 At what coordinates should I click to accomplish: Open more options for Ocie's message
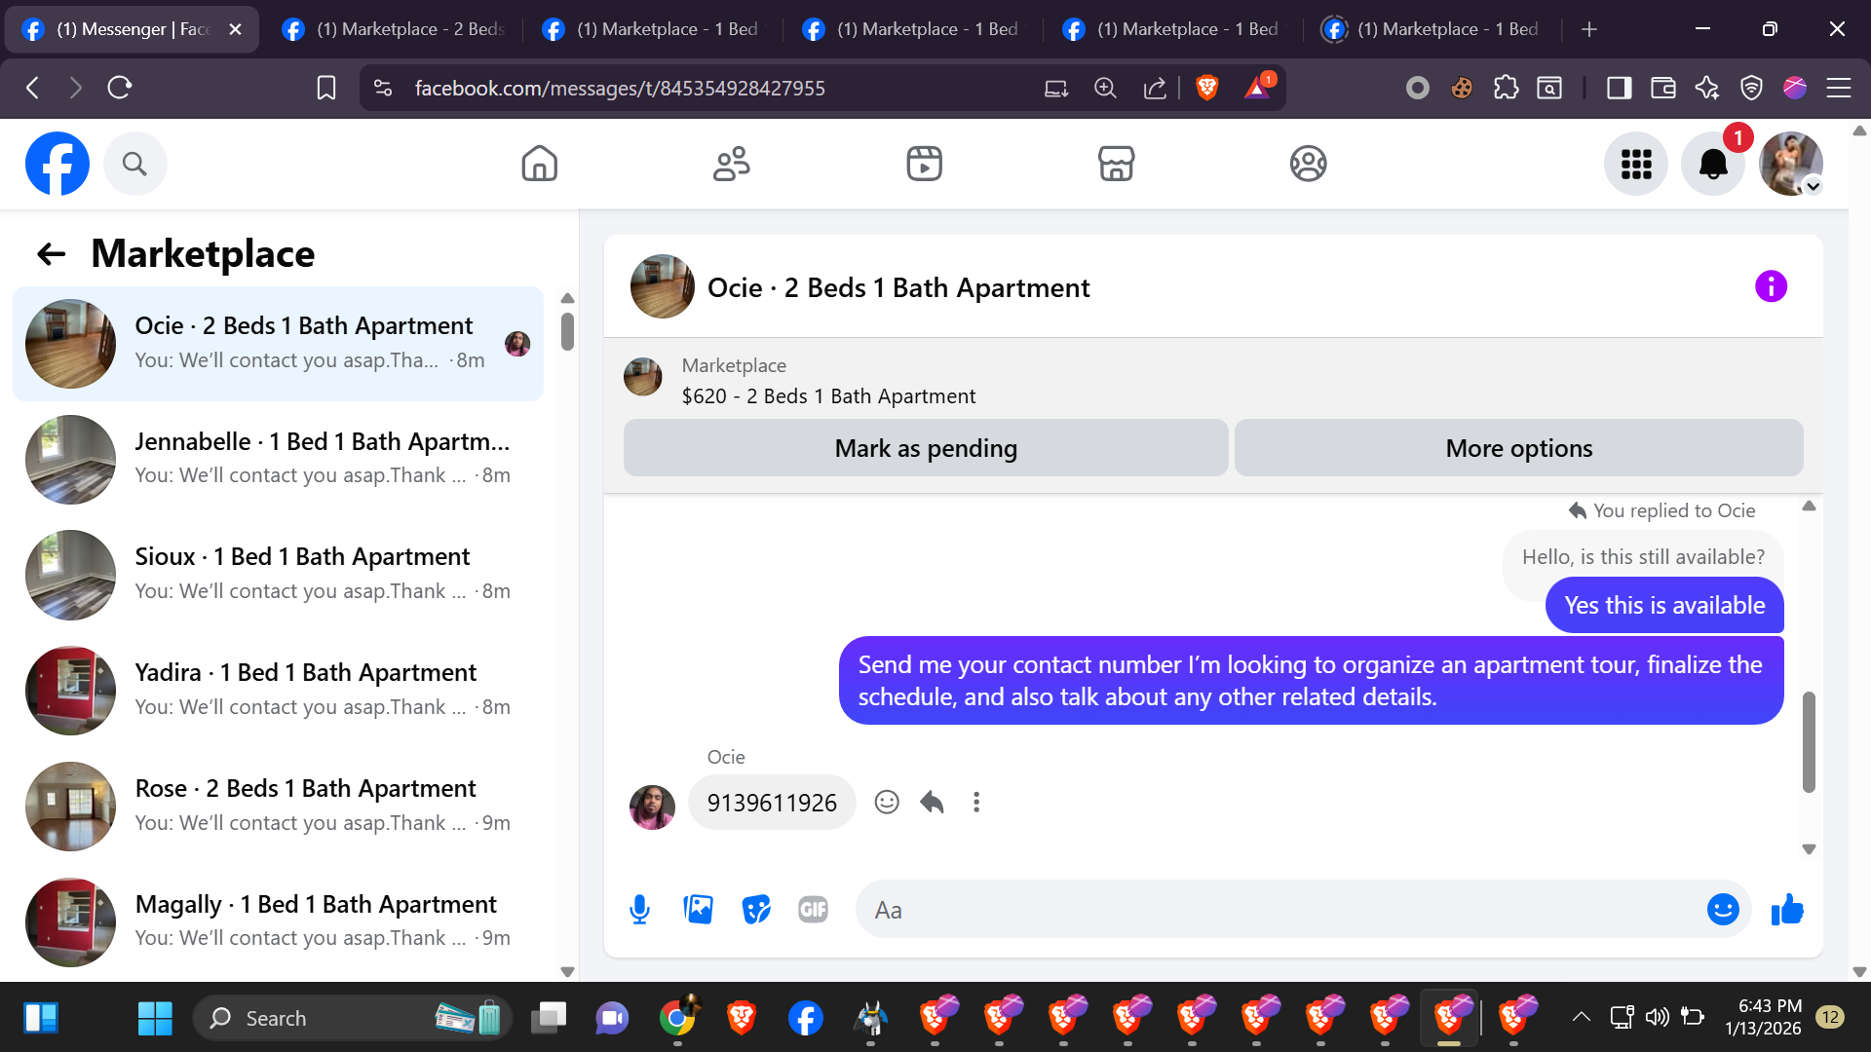click(x=976, y=802)
